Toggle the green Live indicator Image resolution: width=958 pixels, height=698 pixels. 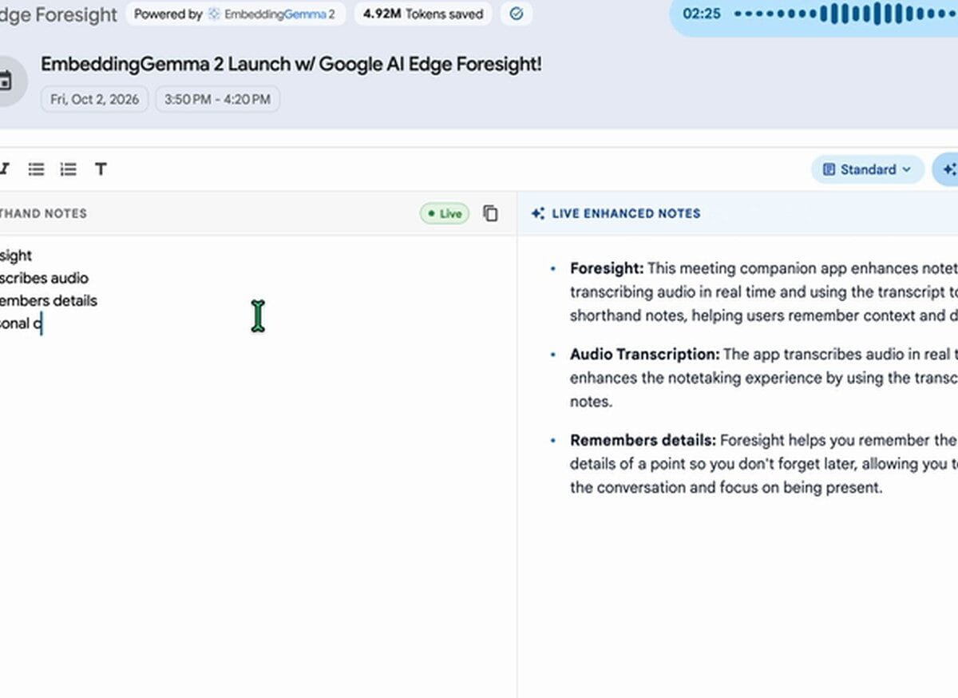(445, 213)
